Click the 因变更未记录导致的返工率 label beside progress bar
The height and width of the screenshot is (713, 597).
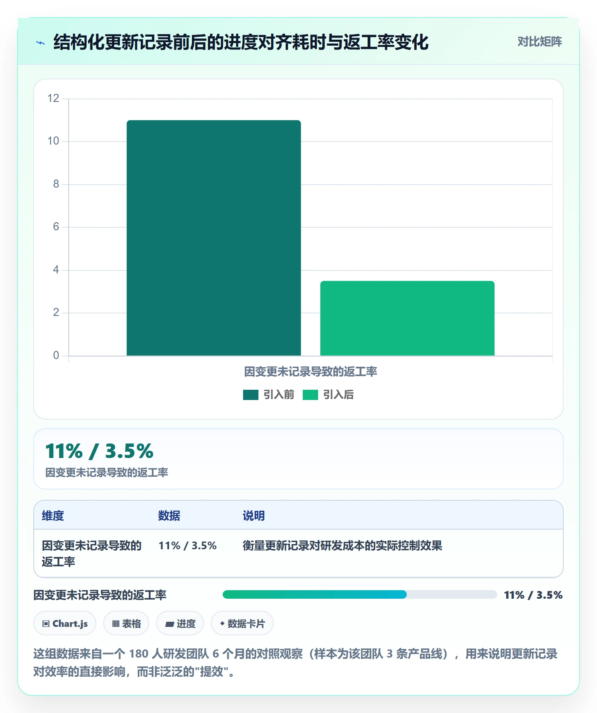(x=100, y=595)
